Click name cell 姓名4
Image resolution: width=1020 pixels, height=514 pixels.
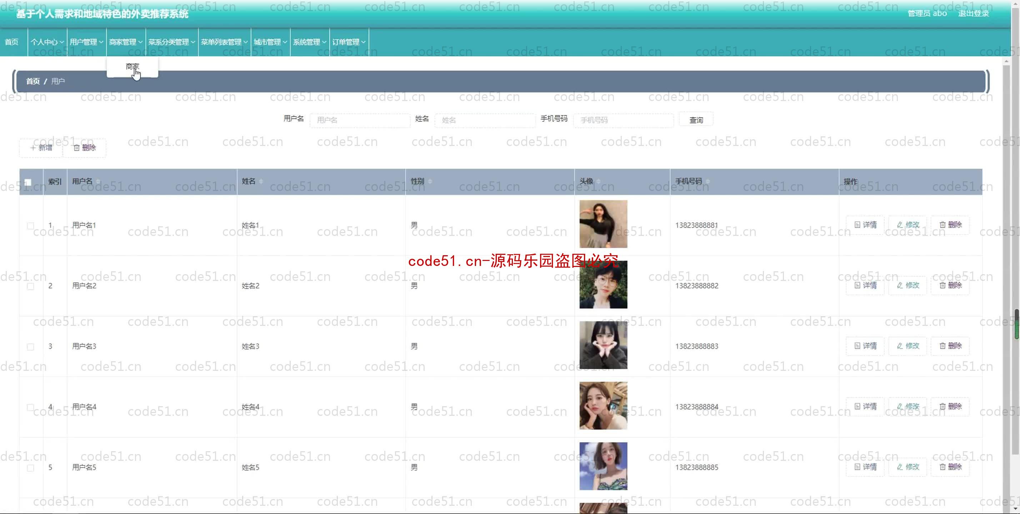250,407
